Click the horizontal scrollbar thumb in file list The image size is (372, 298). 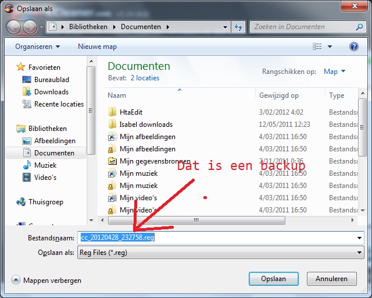tap(196, 220)
